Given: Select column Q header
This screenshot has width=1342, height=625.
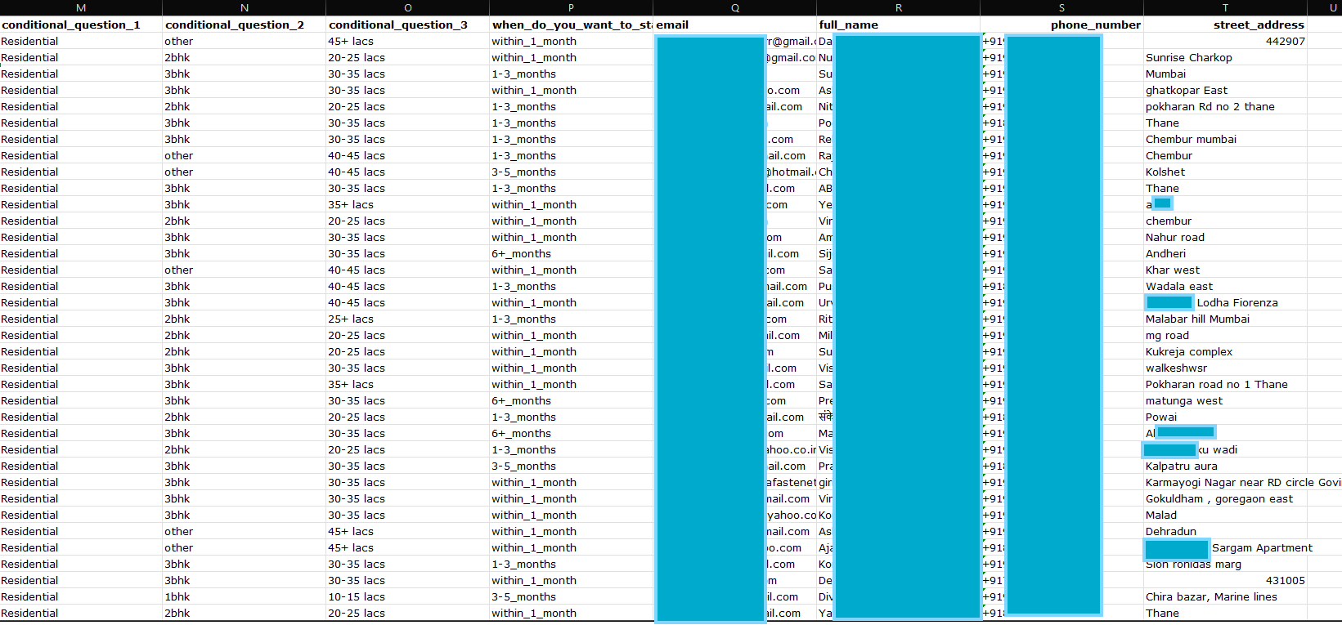Looking at the screenshot, I should 735,8.
